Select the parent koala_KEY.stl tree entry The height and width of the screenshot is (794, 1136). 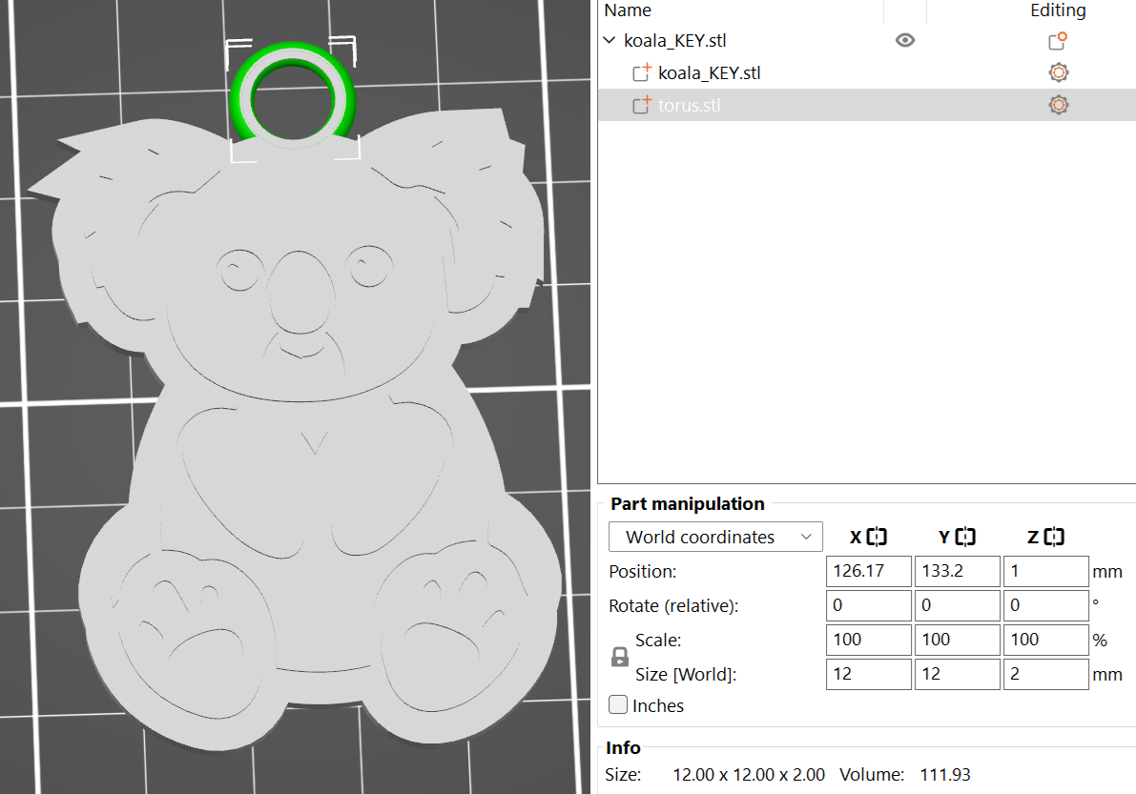(674, 40)
